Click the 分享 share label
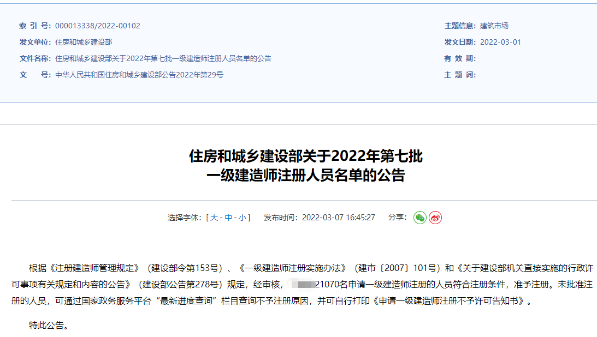This screenshot has width=597, height=337. click(396, 217)
